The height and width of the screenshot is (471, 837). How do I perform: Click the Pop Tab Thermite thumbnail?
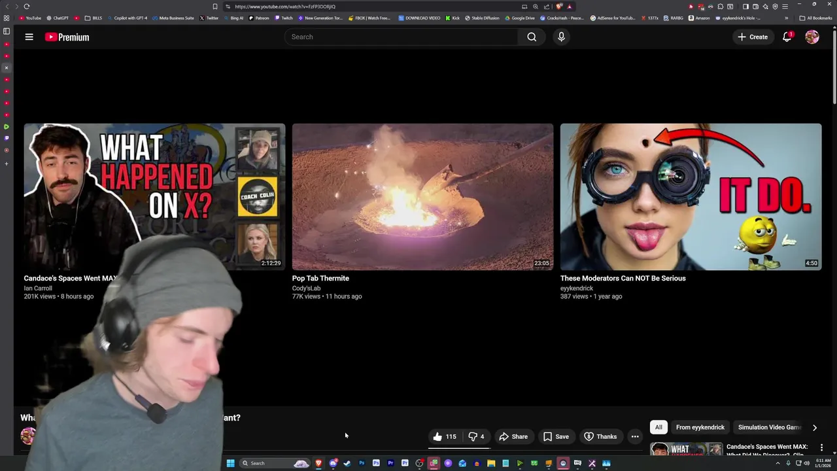pos(422,197)
